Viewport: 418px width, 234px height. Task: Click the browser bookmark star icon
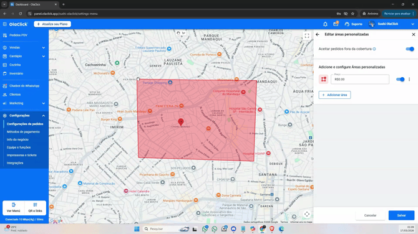[x=352, y=14]
